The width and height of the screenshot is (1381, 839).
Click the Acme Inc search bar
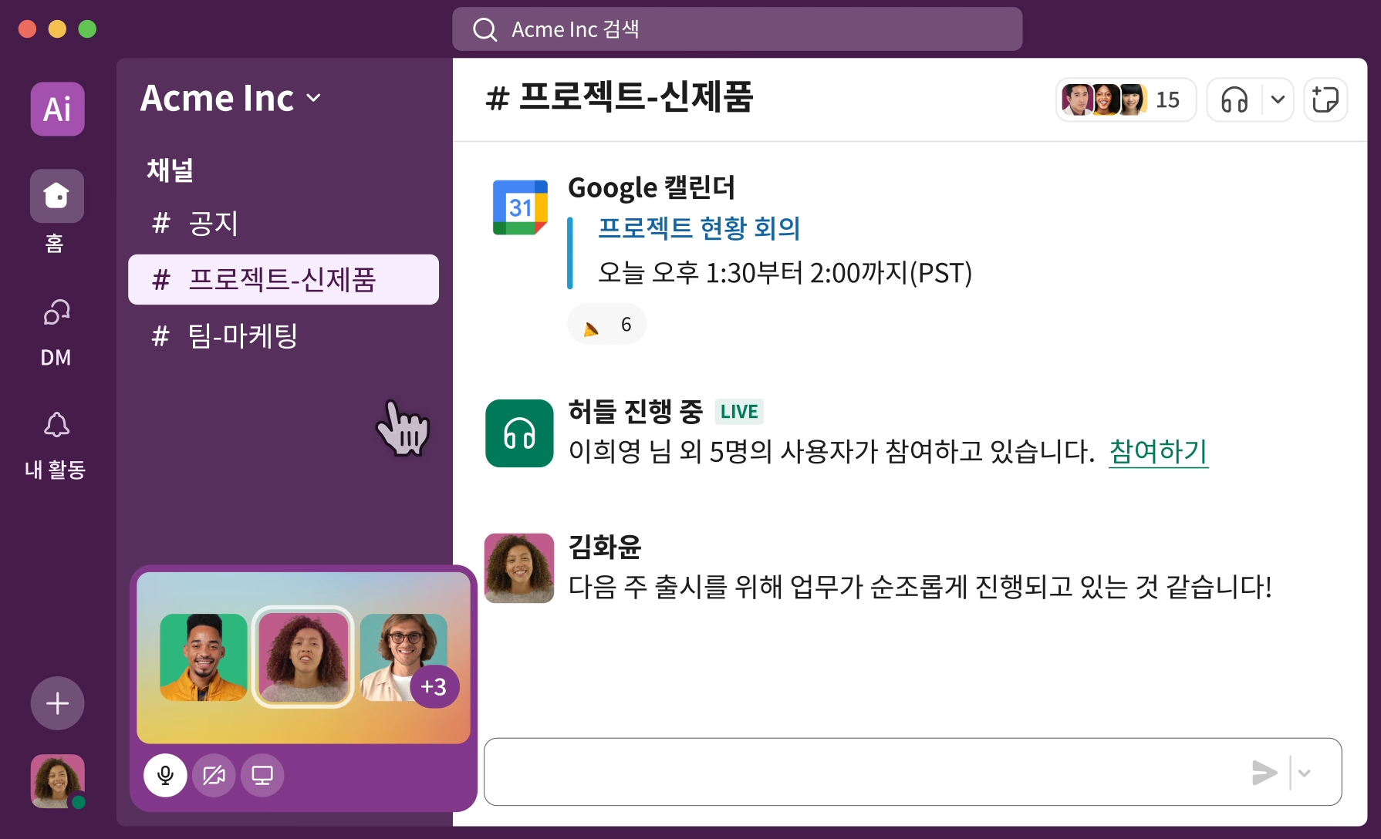click(737, 29)
